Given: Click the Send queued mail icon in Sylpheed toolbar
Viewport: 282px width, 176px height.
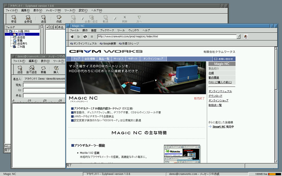Looking at the screenshot, I should pos(43,19).
